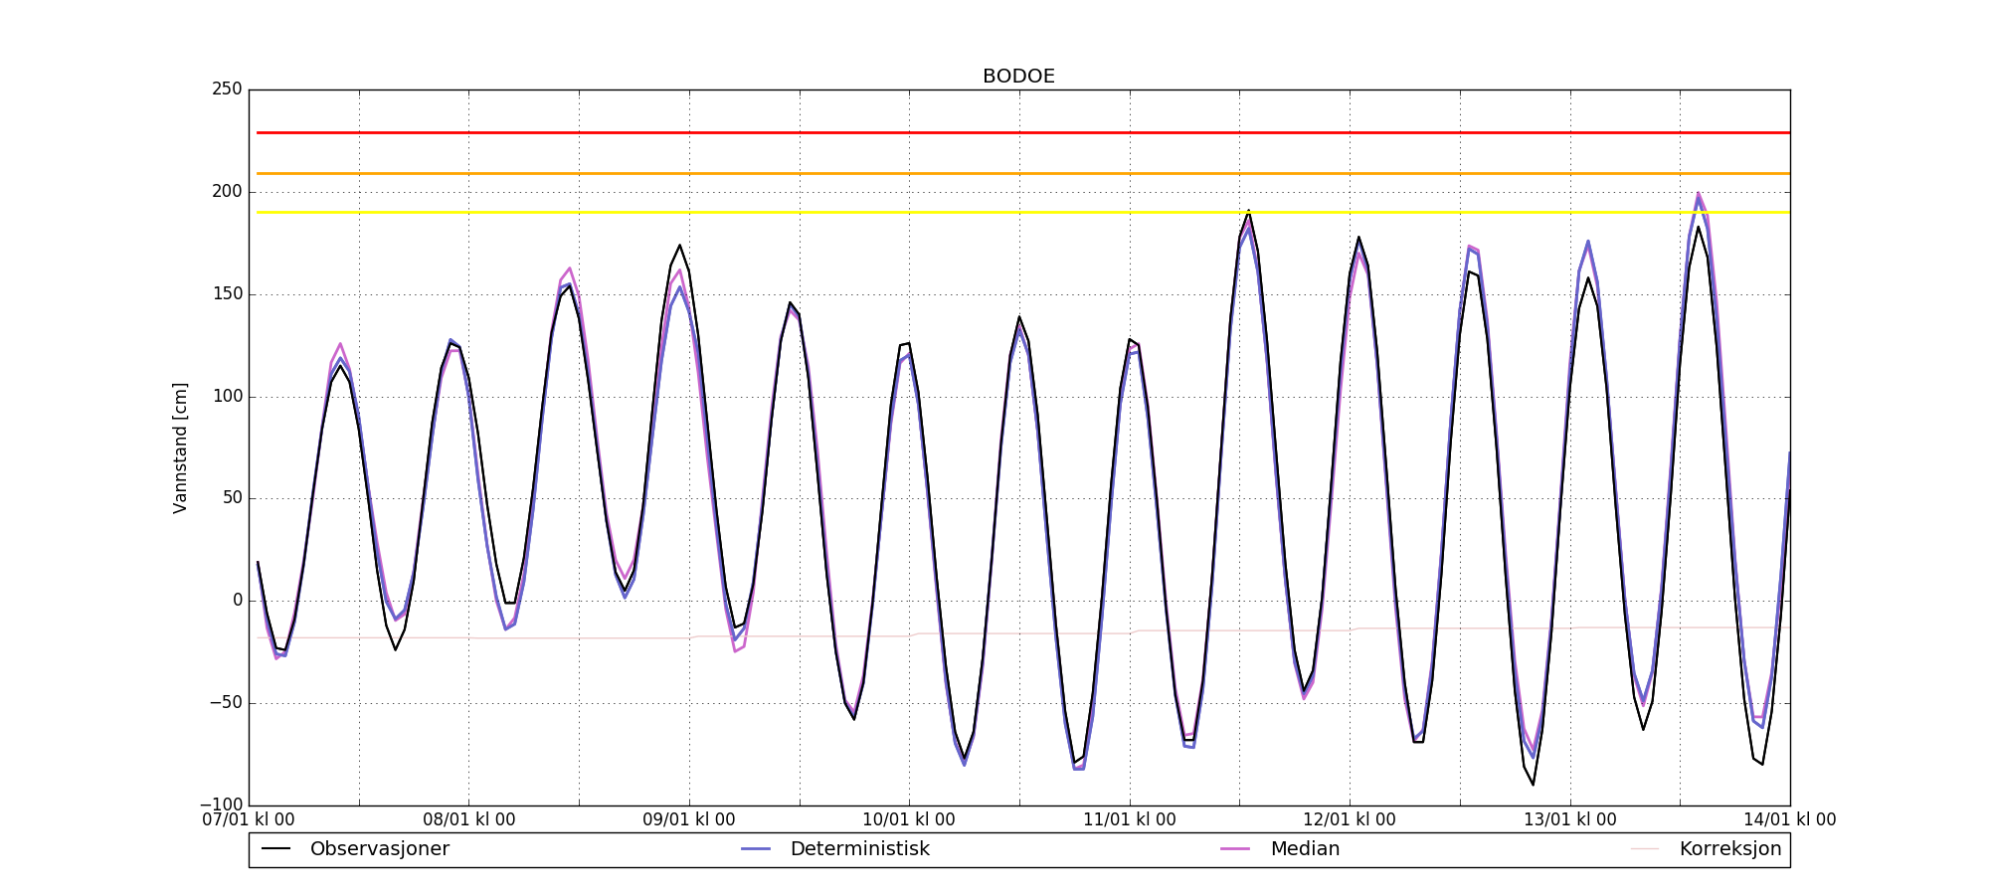Click the Vannstand [cm] axis label
This screenshot has width=1989, height=895.
pyautogui.click(x=180, y=447)
